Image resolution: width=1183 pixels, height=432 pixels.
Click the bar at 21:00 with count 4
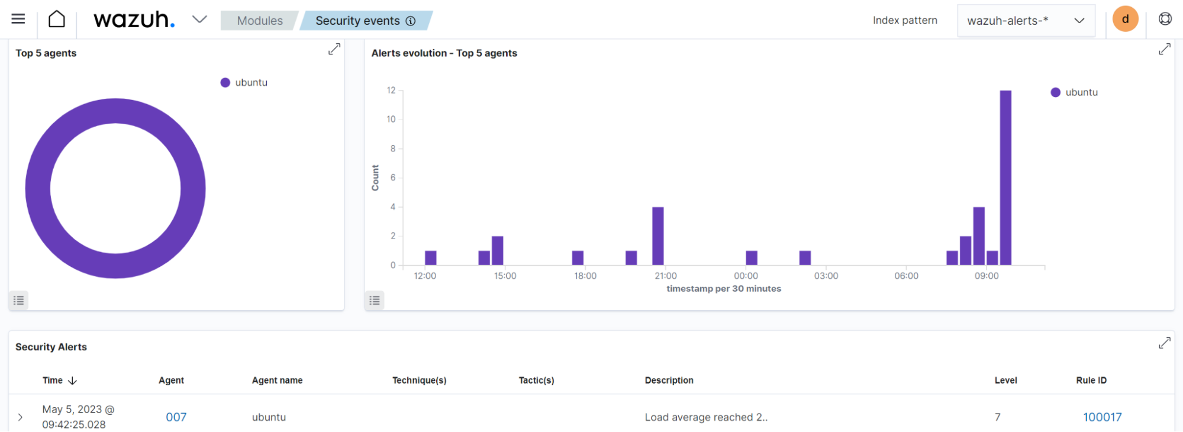658,236
